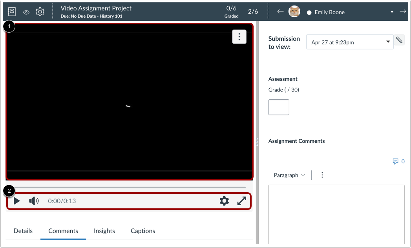Open video player settings gear
The height and width of the screenshot is (248, 411).
225,201
